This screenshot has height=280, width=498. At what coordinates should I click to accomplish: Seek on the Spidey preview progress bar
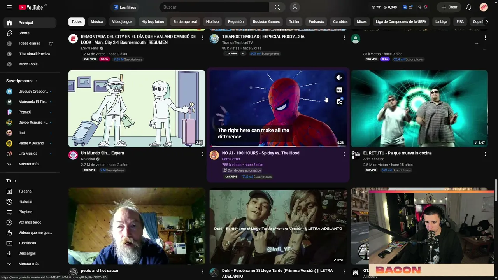pyautogui.click(x=278, y=146)
